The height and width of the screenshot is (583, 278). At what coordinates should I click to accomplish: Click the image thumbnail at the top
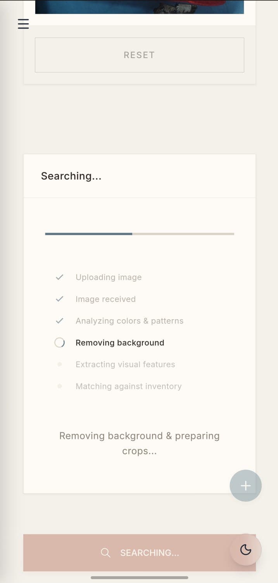pos(139,6)
